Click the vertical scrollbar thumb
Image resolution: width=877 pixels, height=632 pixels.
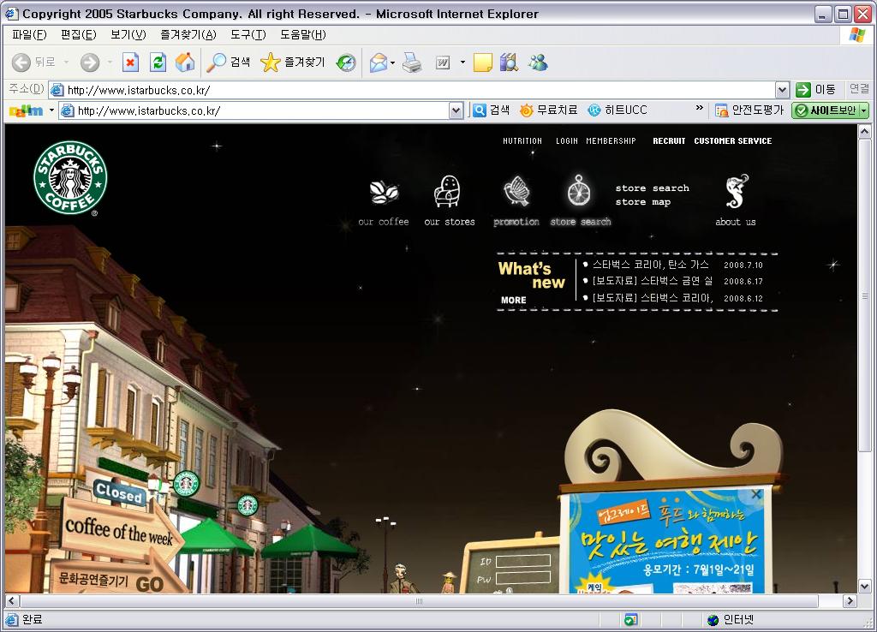click(864, 295)
